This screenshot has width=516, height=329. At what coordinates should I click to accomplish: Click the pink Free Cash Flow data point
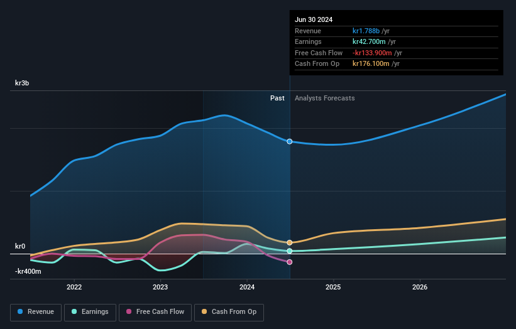click(290, 262)
